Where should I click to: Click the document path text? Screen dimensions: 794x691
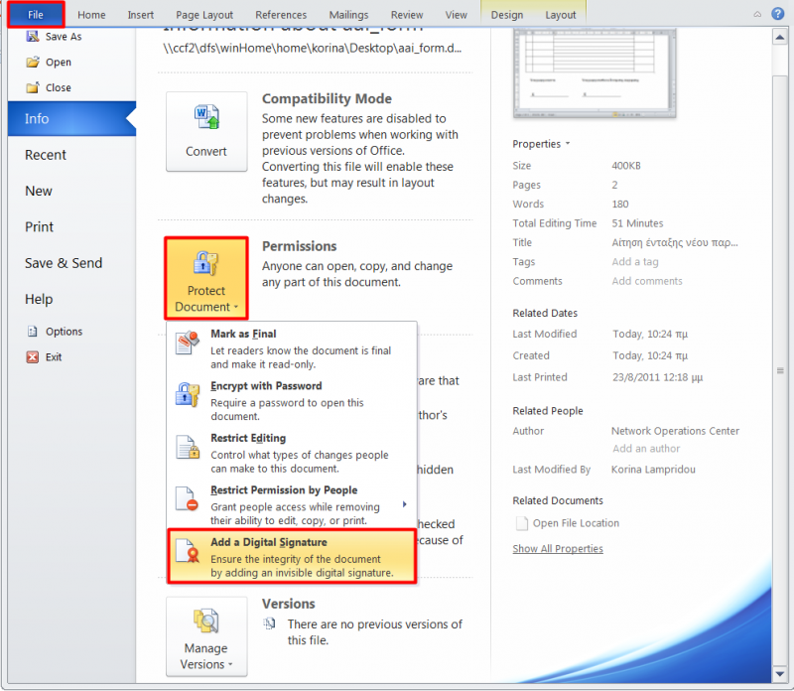pos(312,48)
